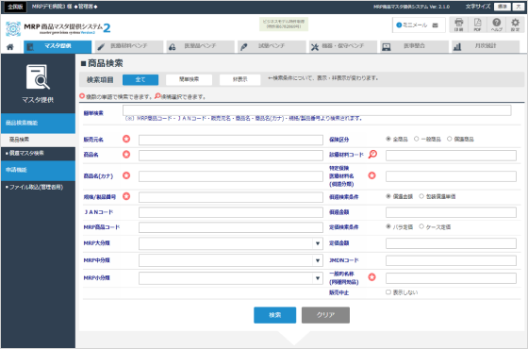Expand the MRP小分類 dropdown
This screenshot has width=528, height=349.
click(231, 278)
